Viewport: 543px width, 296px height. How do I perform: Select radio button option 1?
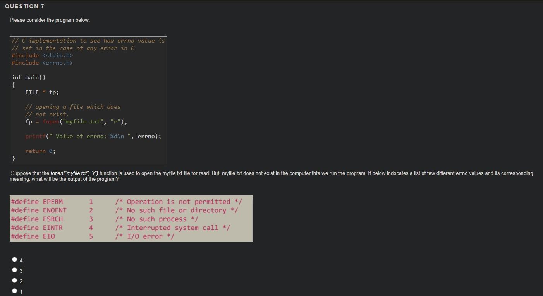(x=14, y=291)
